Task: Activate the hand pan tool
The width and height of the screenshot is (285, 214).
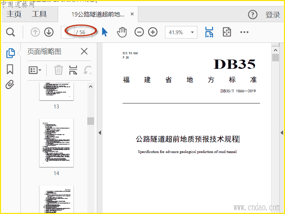Action: tap(122, 32)
